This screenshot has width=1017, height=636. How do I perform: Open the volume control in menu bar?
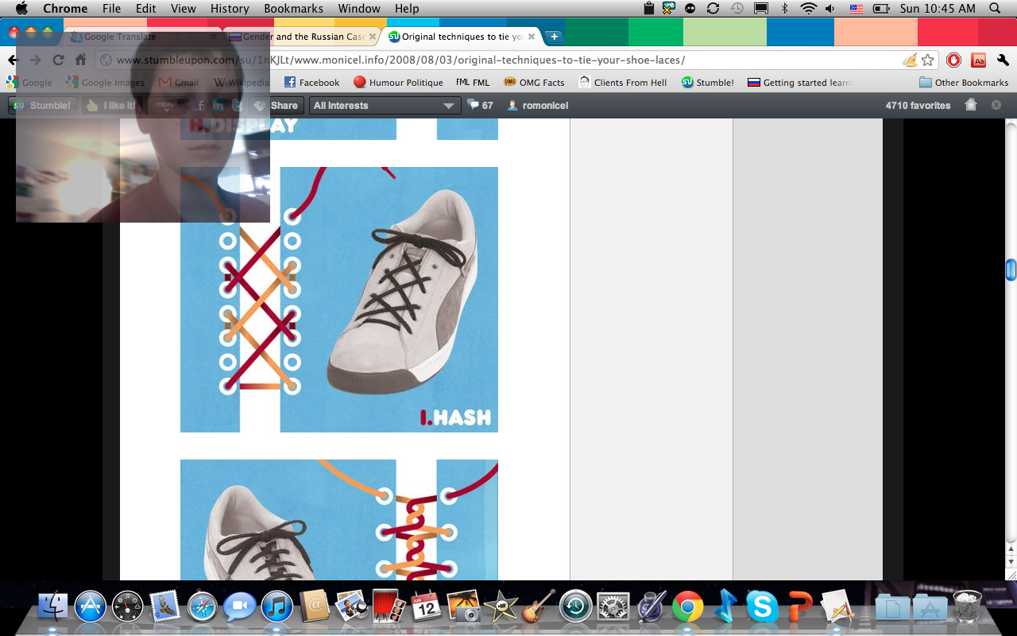(831, 9)
